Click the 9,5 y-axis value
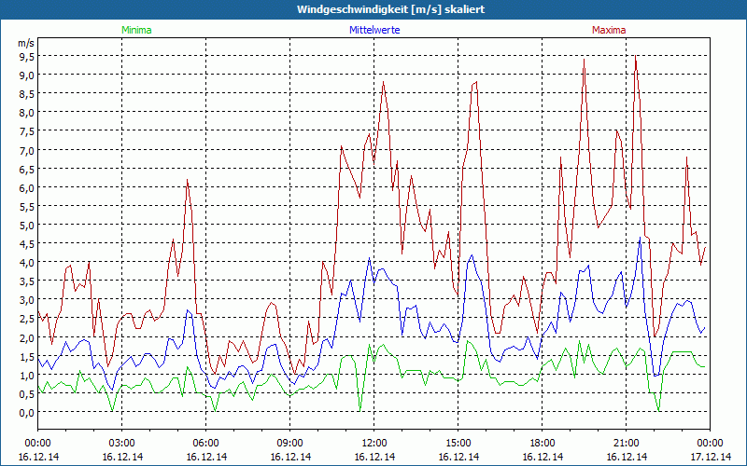747x466 pixels. coord(27,56)
